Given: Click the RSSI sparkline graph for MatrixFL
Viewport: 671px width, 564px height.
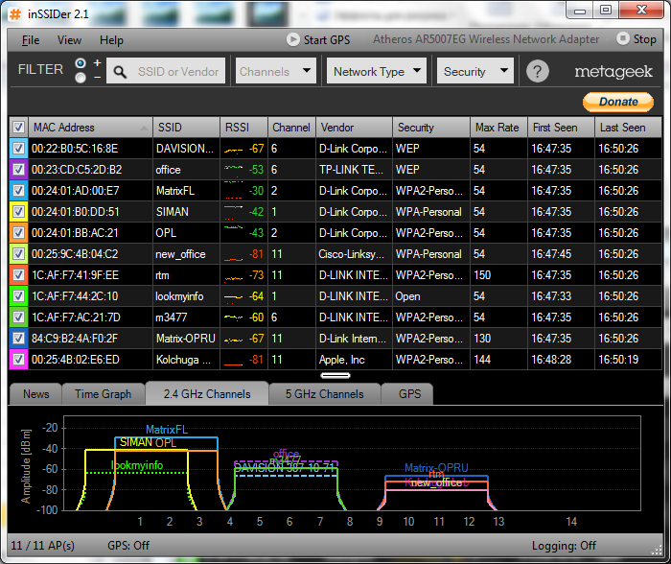Looking at the screenshot, I should click(234, 190).
